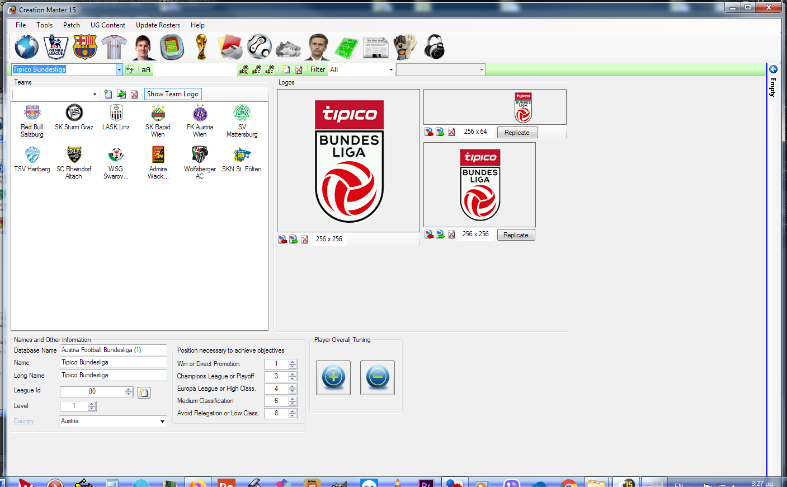Viewport: 787px width, 487px height.
Task: Click the aA case toggle icon
Action: [x=146, y=69]
